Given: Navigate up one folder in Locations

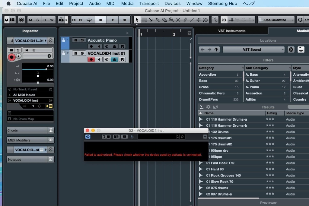Looking at the screenshot, I should click(x=216, y=50).
